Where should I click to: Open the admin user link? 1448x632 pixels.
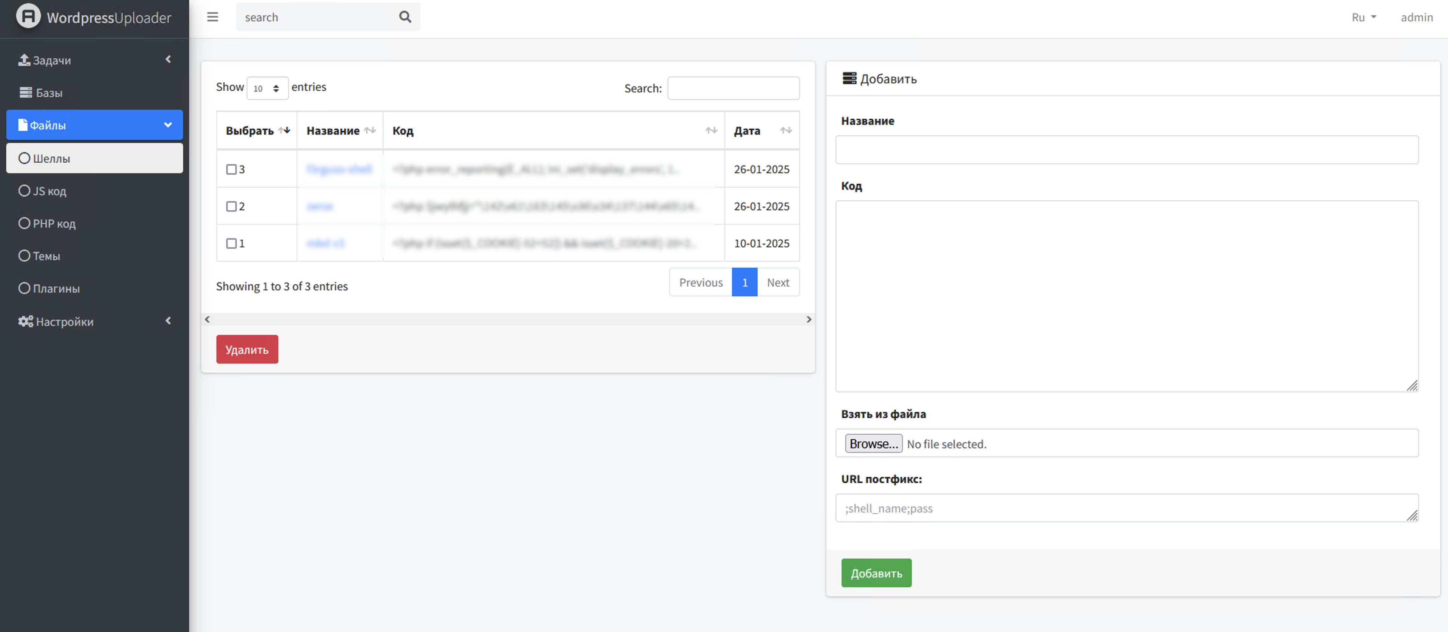pos(1417,17)
